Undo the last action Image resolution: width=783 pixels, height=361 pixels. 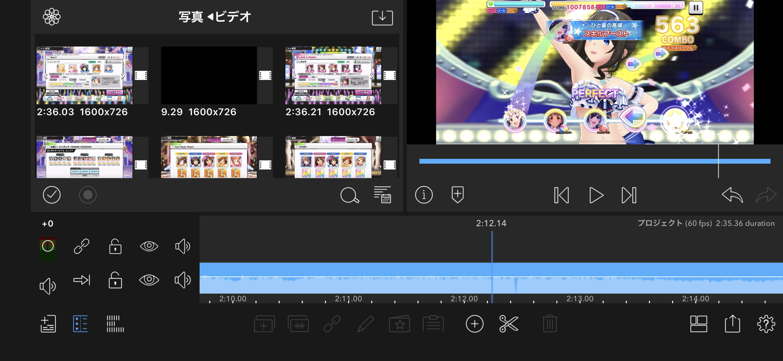(732, 195)
